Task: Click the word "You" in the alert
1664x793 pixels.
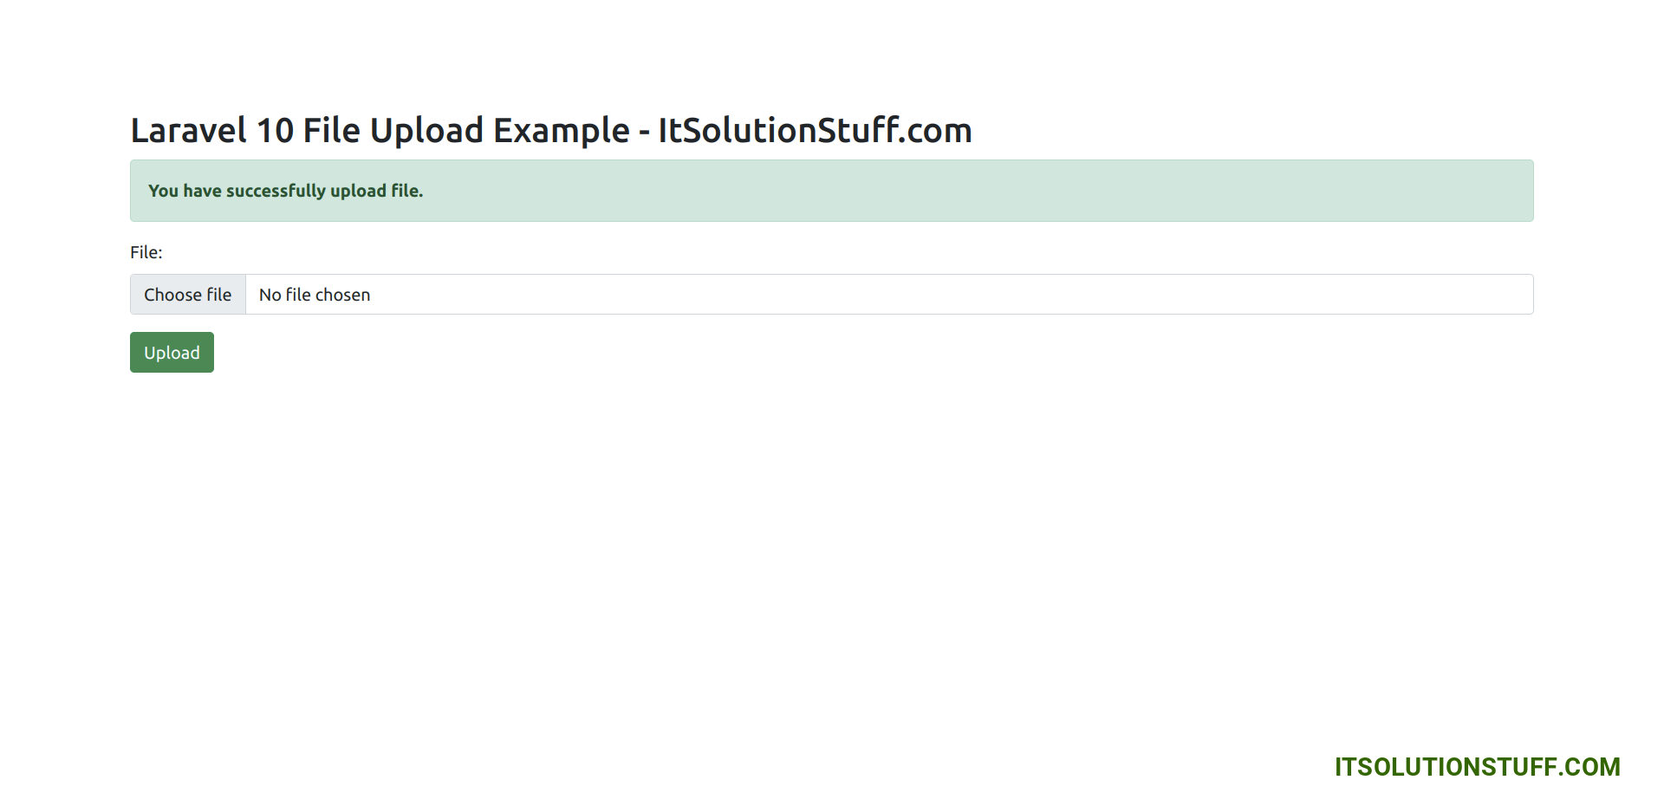Action: pos(163,191)
